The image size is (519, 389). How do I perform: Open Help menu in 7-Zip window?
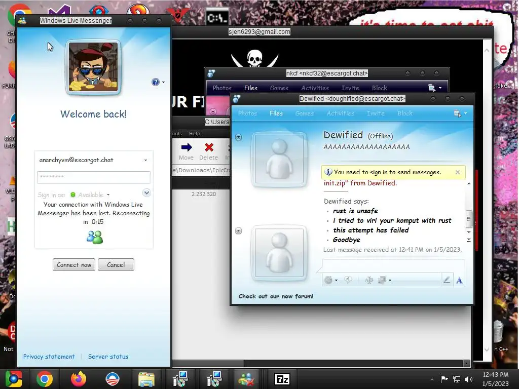[194, 134]
